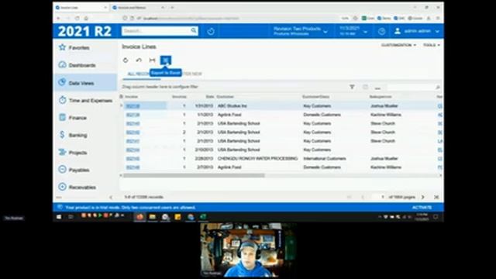Click the magnifier in the grid search box
This screenshot has width=496, height=279.
tap(438, 87)
